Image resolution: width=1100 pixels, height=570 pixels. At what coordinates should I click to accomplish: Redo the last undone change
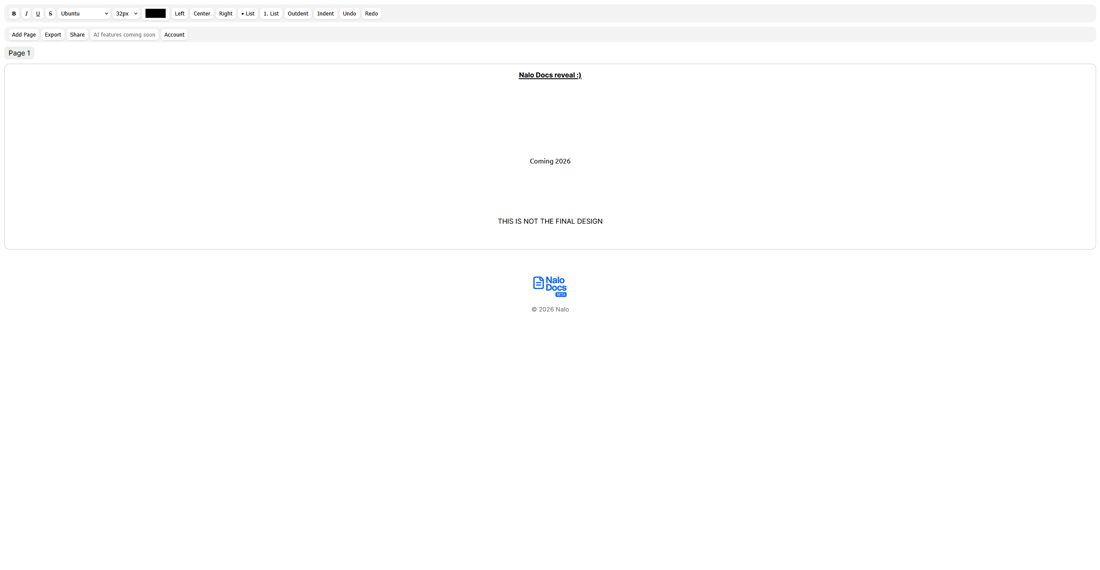pos(371,13)
